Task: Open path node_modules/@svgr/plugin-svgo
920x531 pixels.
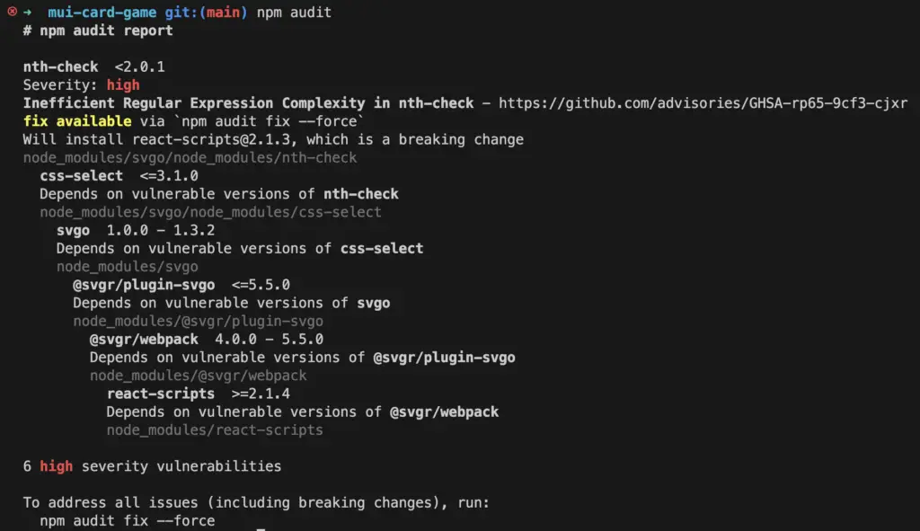Action: (x=199, y=322)
